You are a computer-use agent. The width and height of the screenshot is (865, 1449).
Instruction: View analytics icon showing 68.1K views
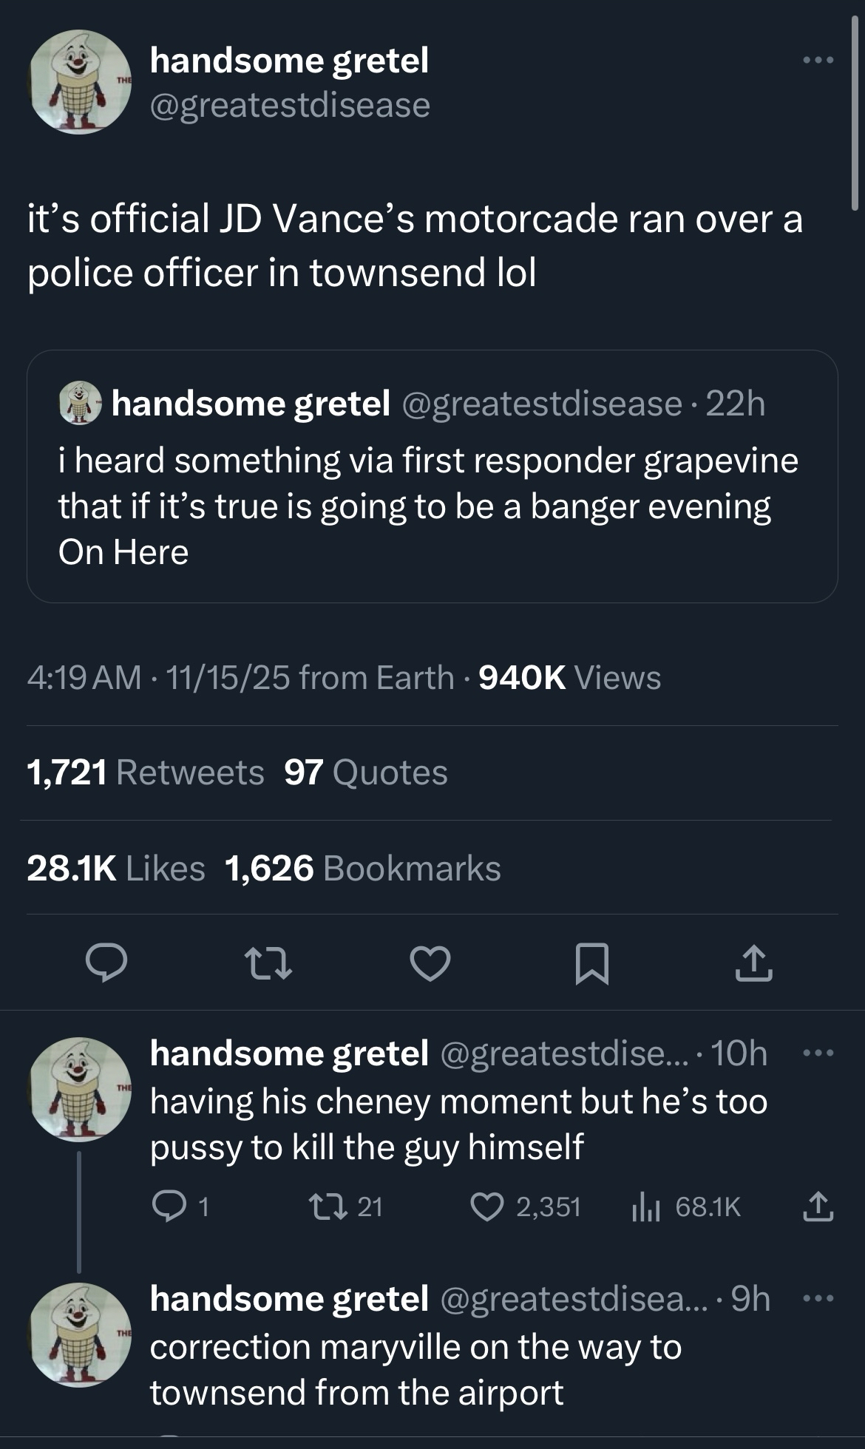pos(645,1207)
